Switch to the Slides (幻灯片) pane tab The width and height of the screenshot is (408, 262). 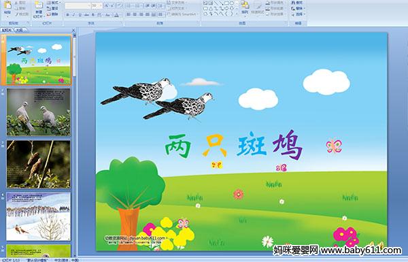tap(7, 30)
